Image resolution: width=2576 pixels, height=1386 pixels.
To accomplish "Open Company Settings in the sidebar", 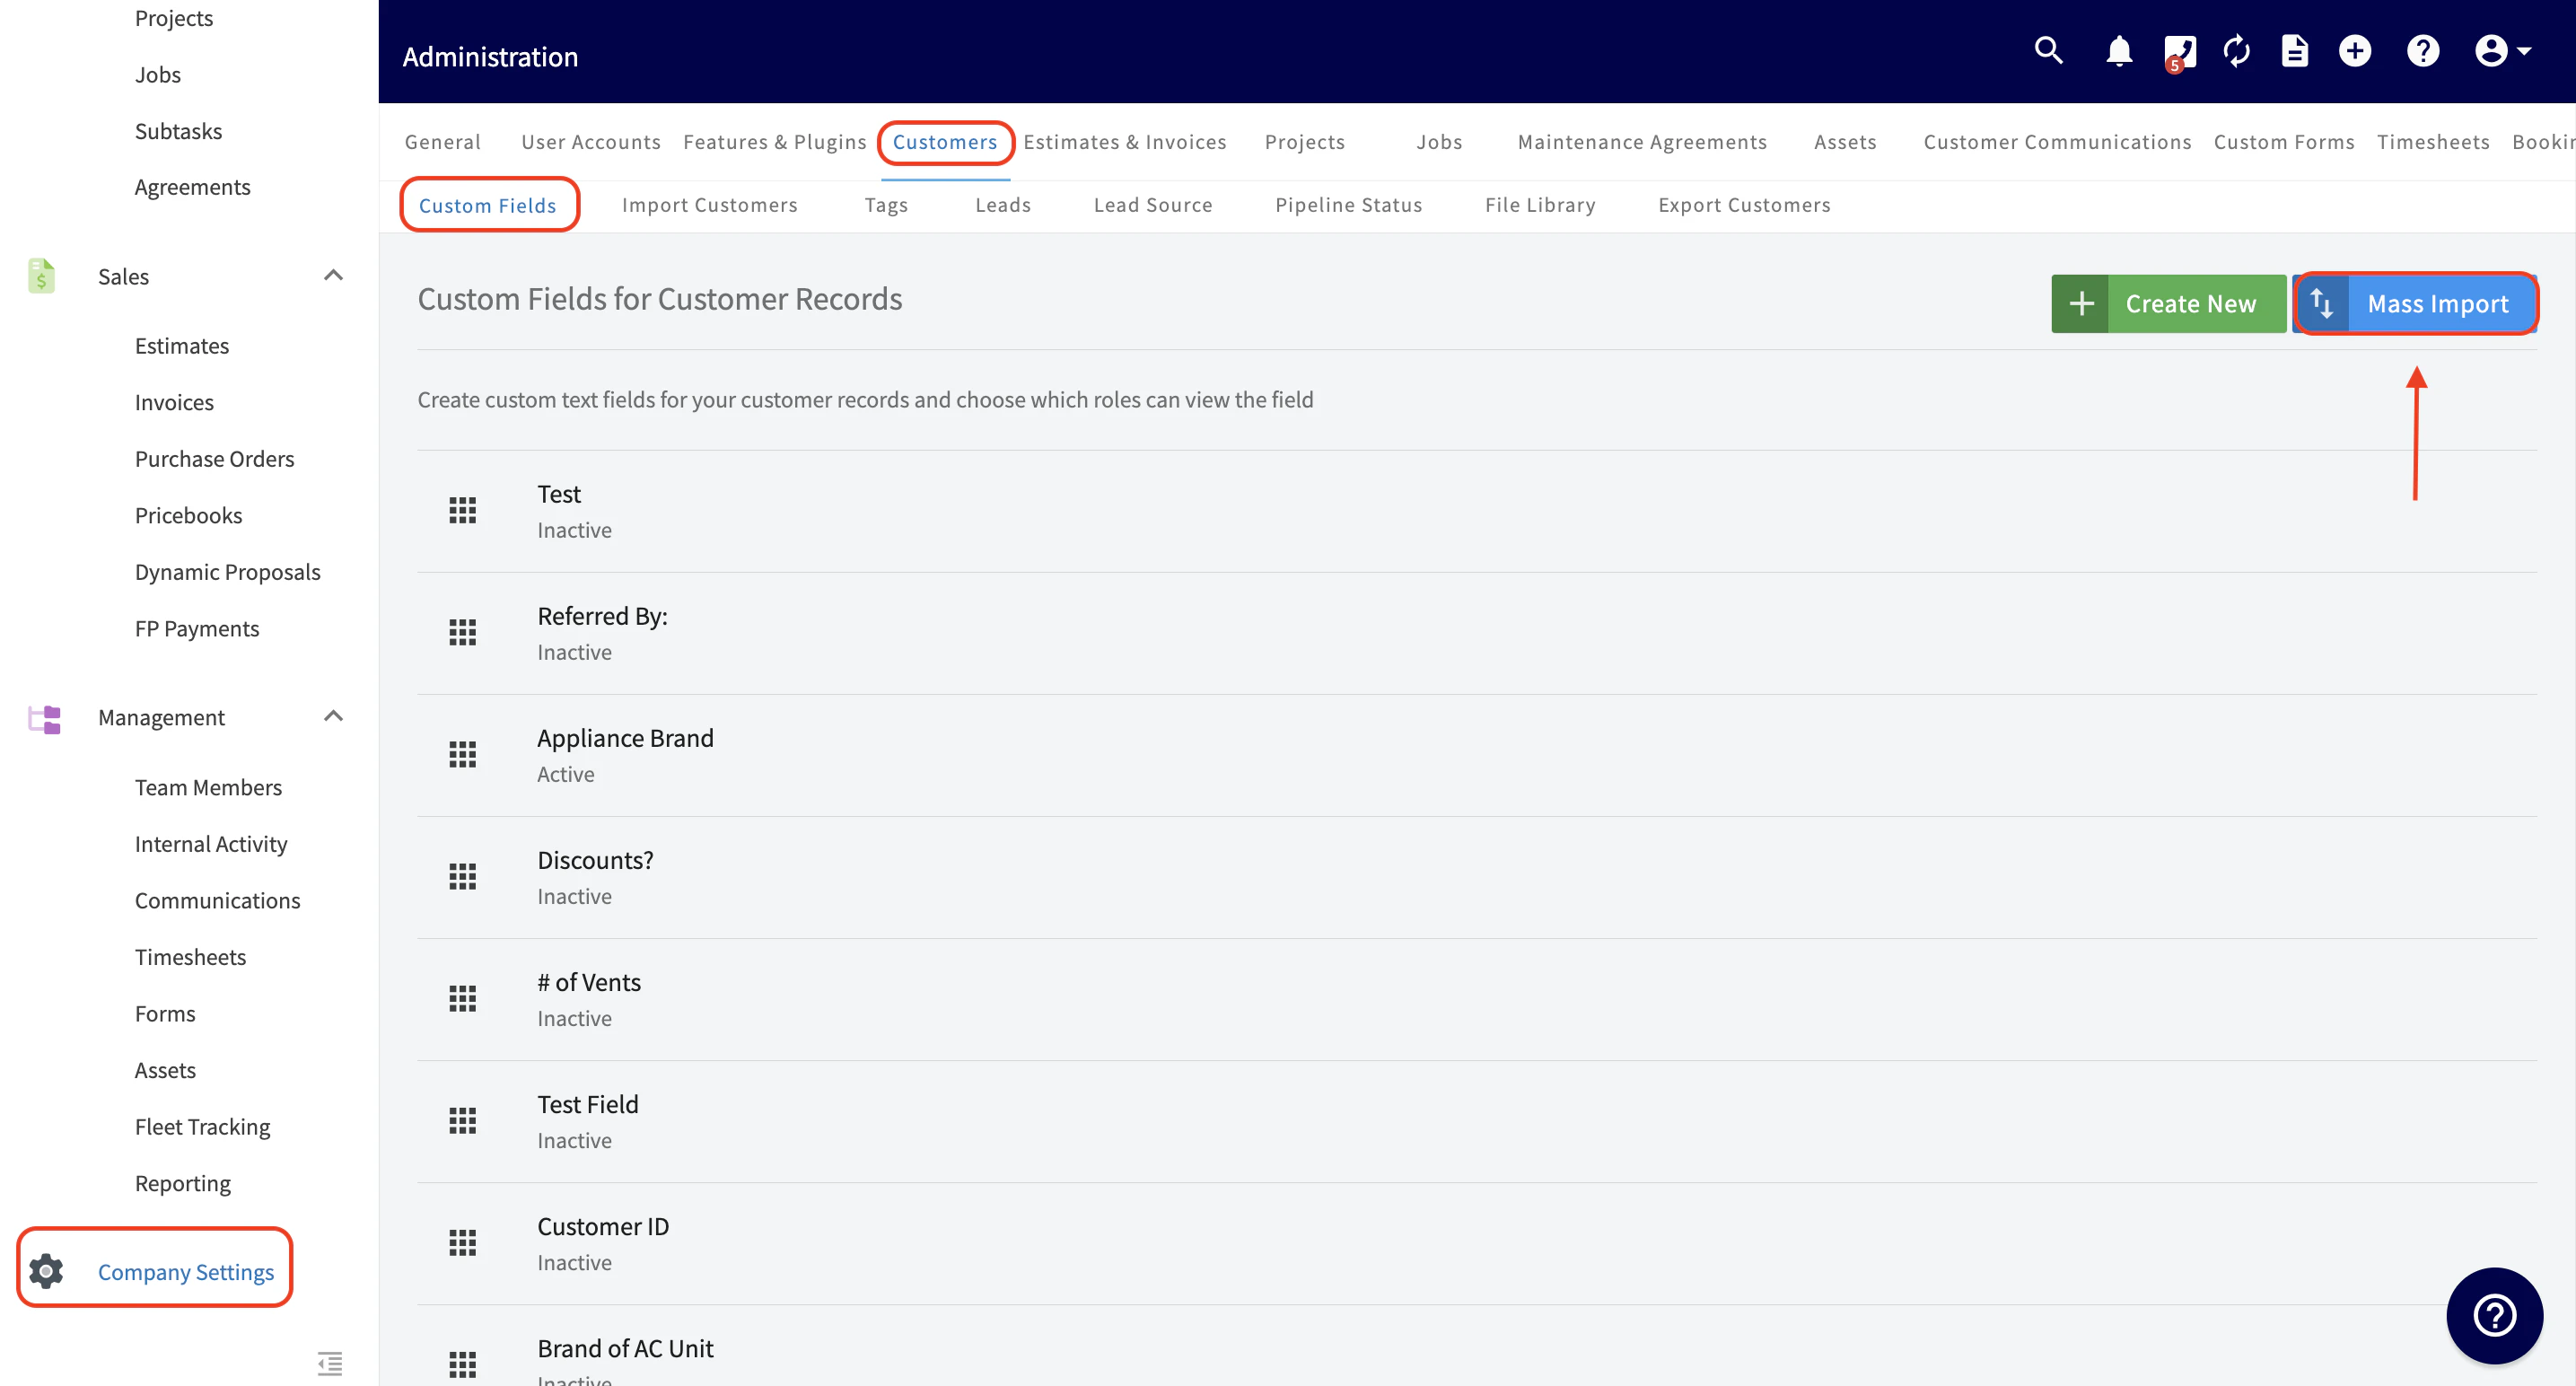I will tap(186, 1271).
